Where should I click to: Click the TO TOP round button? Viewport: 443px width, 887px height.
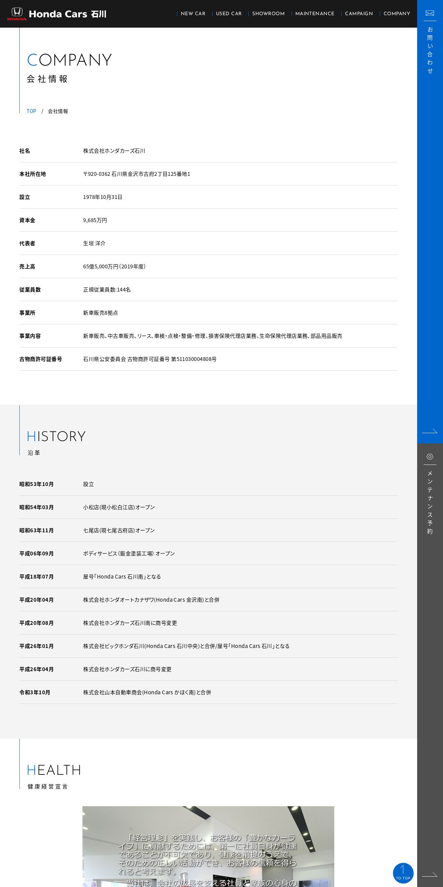pos(403,873)
